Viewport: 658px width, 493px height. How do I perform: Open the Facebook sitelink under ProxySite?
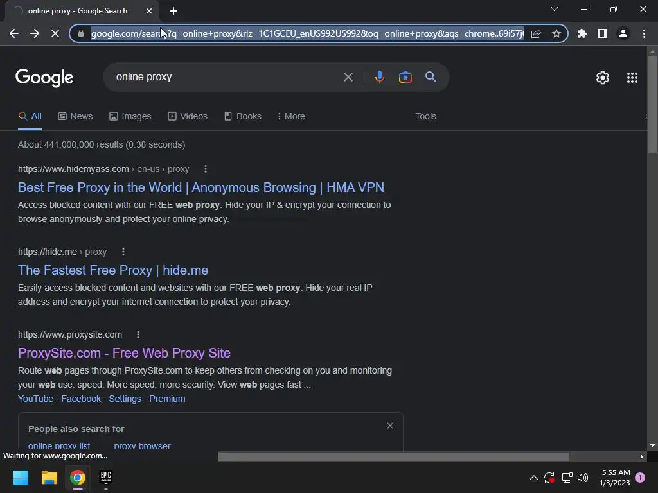[81, 399]
